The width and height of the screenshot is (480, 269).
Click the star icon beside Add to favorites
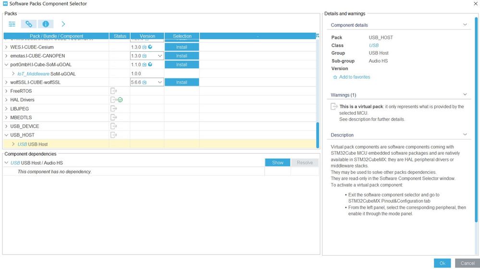tap(335, 77)
